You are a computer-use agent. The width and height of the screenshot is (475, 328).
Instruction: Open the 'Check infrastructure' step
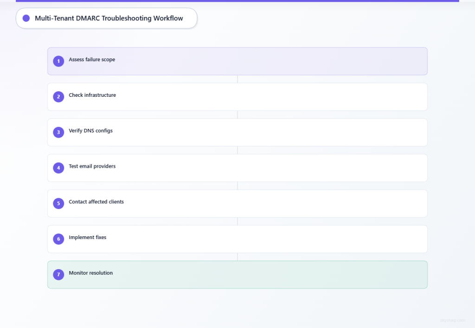237,96
